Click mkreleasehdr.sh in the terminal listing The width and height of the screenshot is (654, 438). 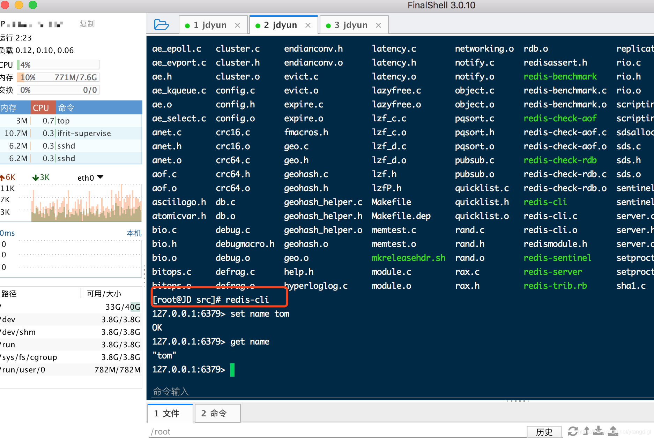tap(408, 258)
